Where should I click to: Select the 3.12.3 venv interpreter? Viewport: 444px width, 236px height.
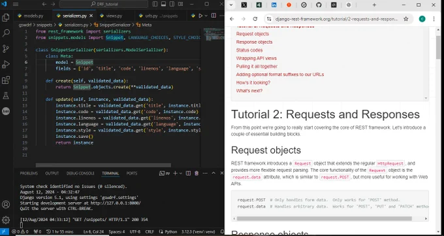pyautogui.click(x=198, y=231)
